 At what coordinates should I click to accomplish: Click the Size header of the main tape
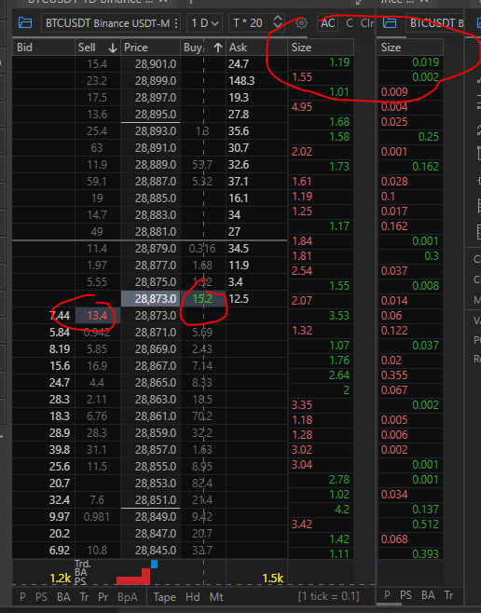click(321, 48)
